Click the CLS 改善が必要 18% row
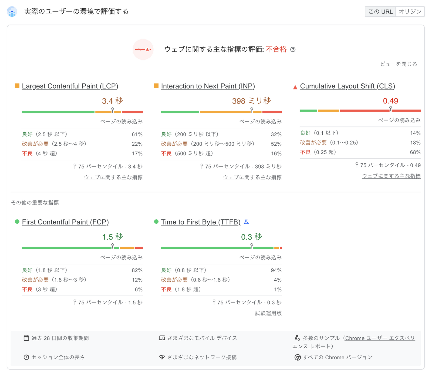Viewport: 432px width, 376px height. pyautogui.click(x=360, y=142)
